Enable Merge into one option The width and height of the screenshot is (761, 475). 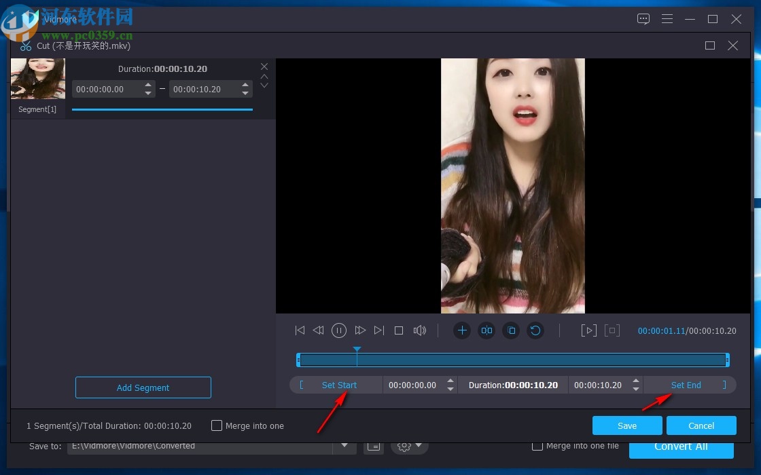216,425
